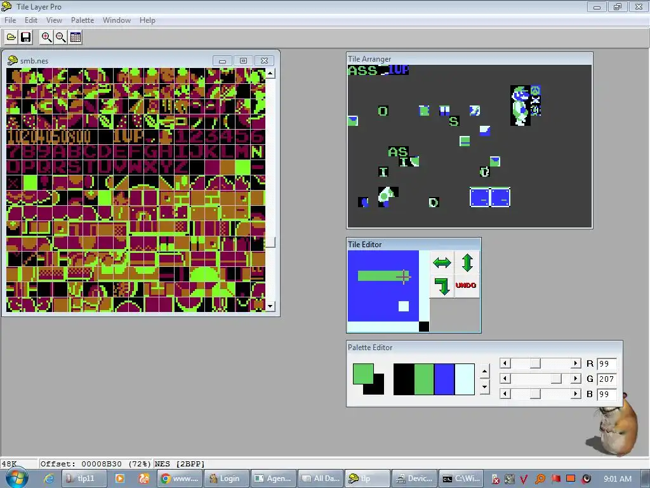The width and height of the screenshot is (650, 488).
Task: Click the '48K' status bar entry
Action: tap(9, 464)
